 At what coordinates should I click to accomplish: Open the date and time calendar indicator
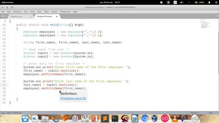pos(110,2)
